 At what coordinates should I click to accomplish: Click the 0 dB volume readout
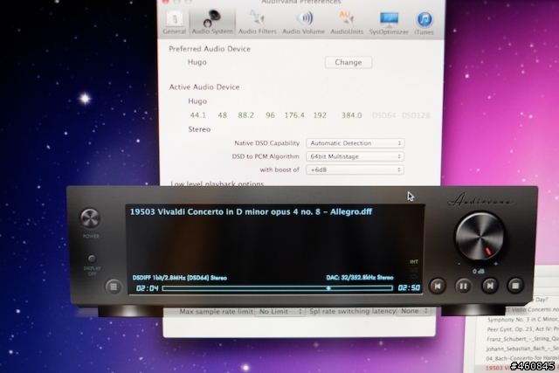point(479,272)
